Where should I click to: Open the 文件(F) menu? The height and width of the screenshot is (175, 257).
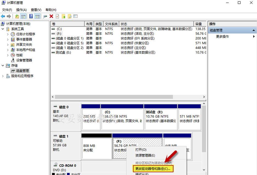coord(7,10)
